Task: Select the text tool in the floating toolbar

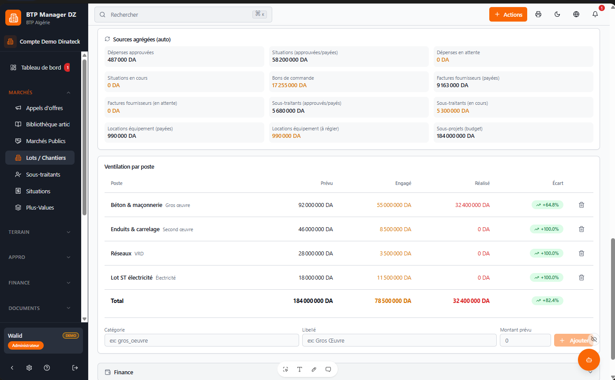Action: coord(300,369)
